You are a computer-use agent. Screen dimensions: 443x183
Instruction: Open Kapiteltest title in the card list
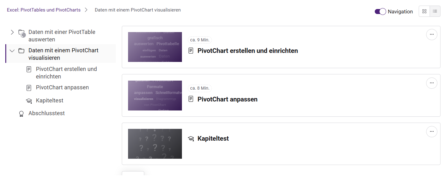[x=213, y=138]
